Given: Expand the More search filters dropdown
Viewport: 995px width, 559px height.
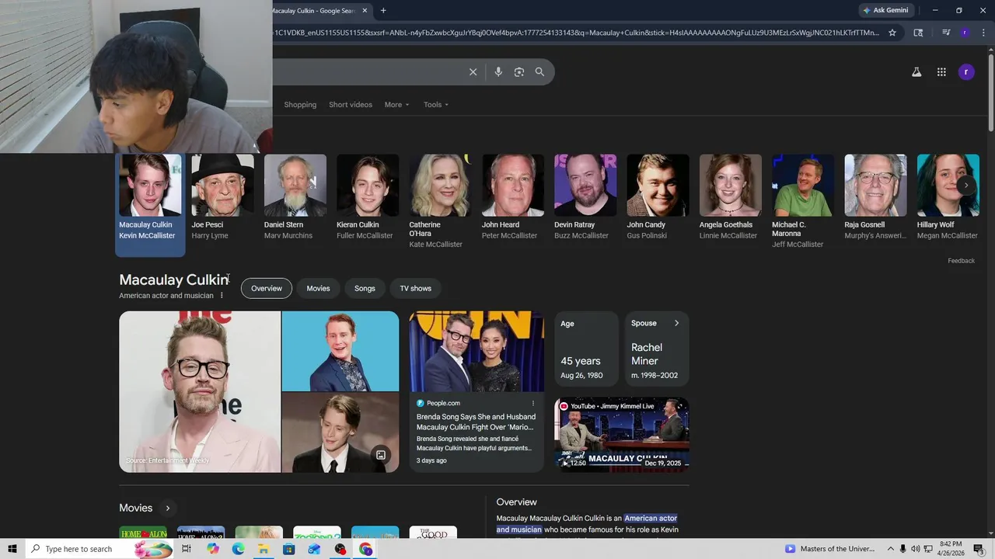Looking at the screenshot, I should point(396,105).
